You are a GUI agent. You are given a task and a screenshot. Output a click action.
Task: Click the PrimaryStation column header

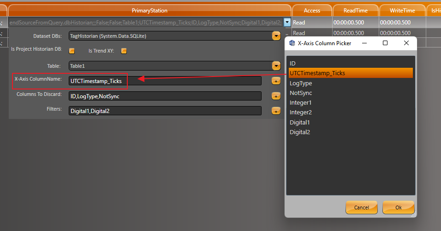pyautogui.click(x=149, y=10)
